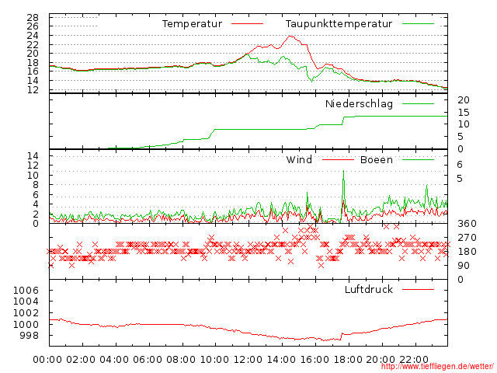Click the Niederschlag legend label
497x373 pixels.
(x=359, y=104)
